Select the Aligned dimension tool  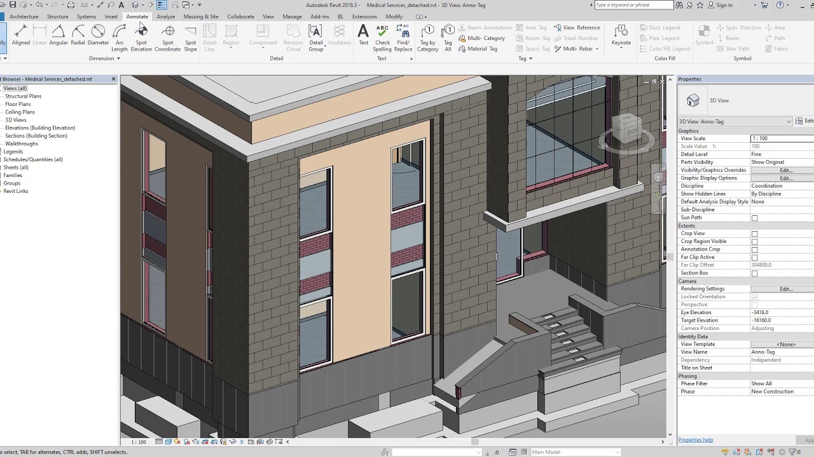point(20,36)
